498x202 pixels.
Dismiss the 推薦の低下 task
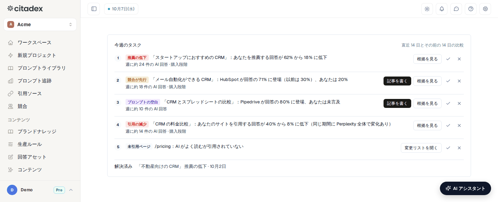pyautogui.click(x=459, y=59)
